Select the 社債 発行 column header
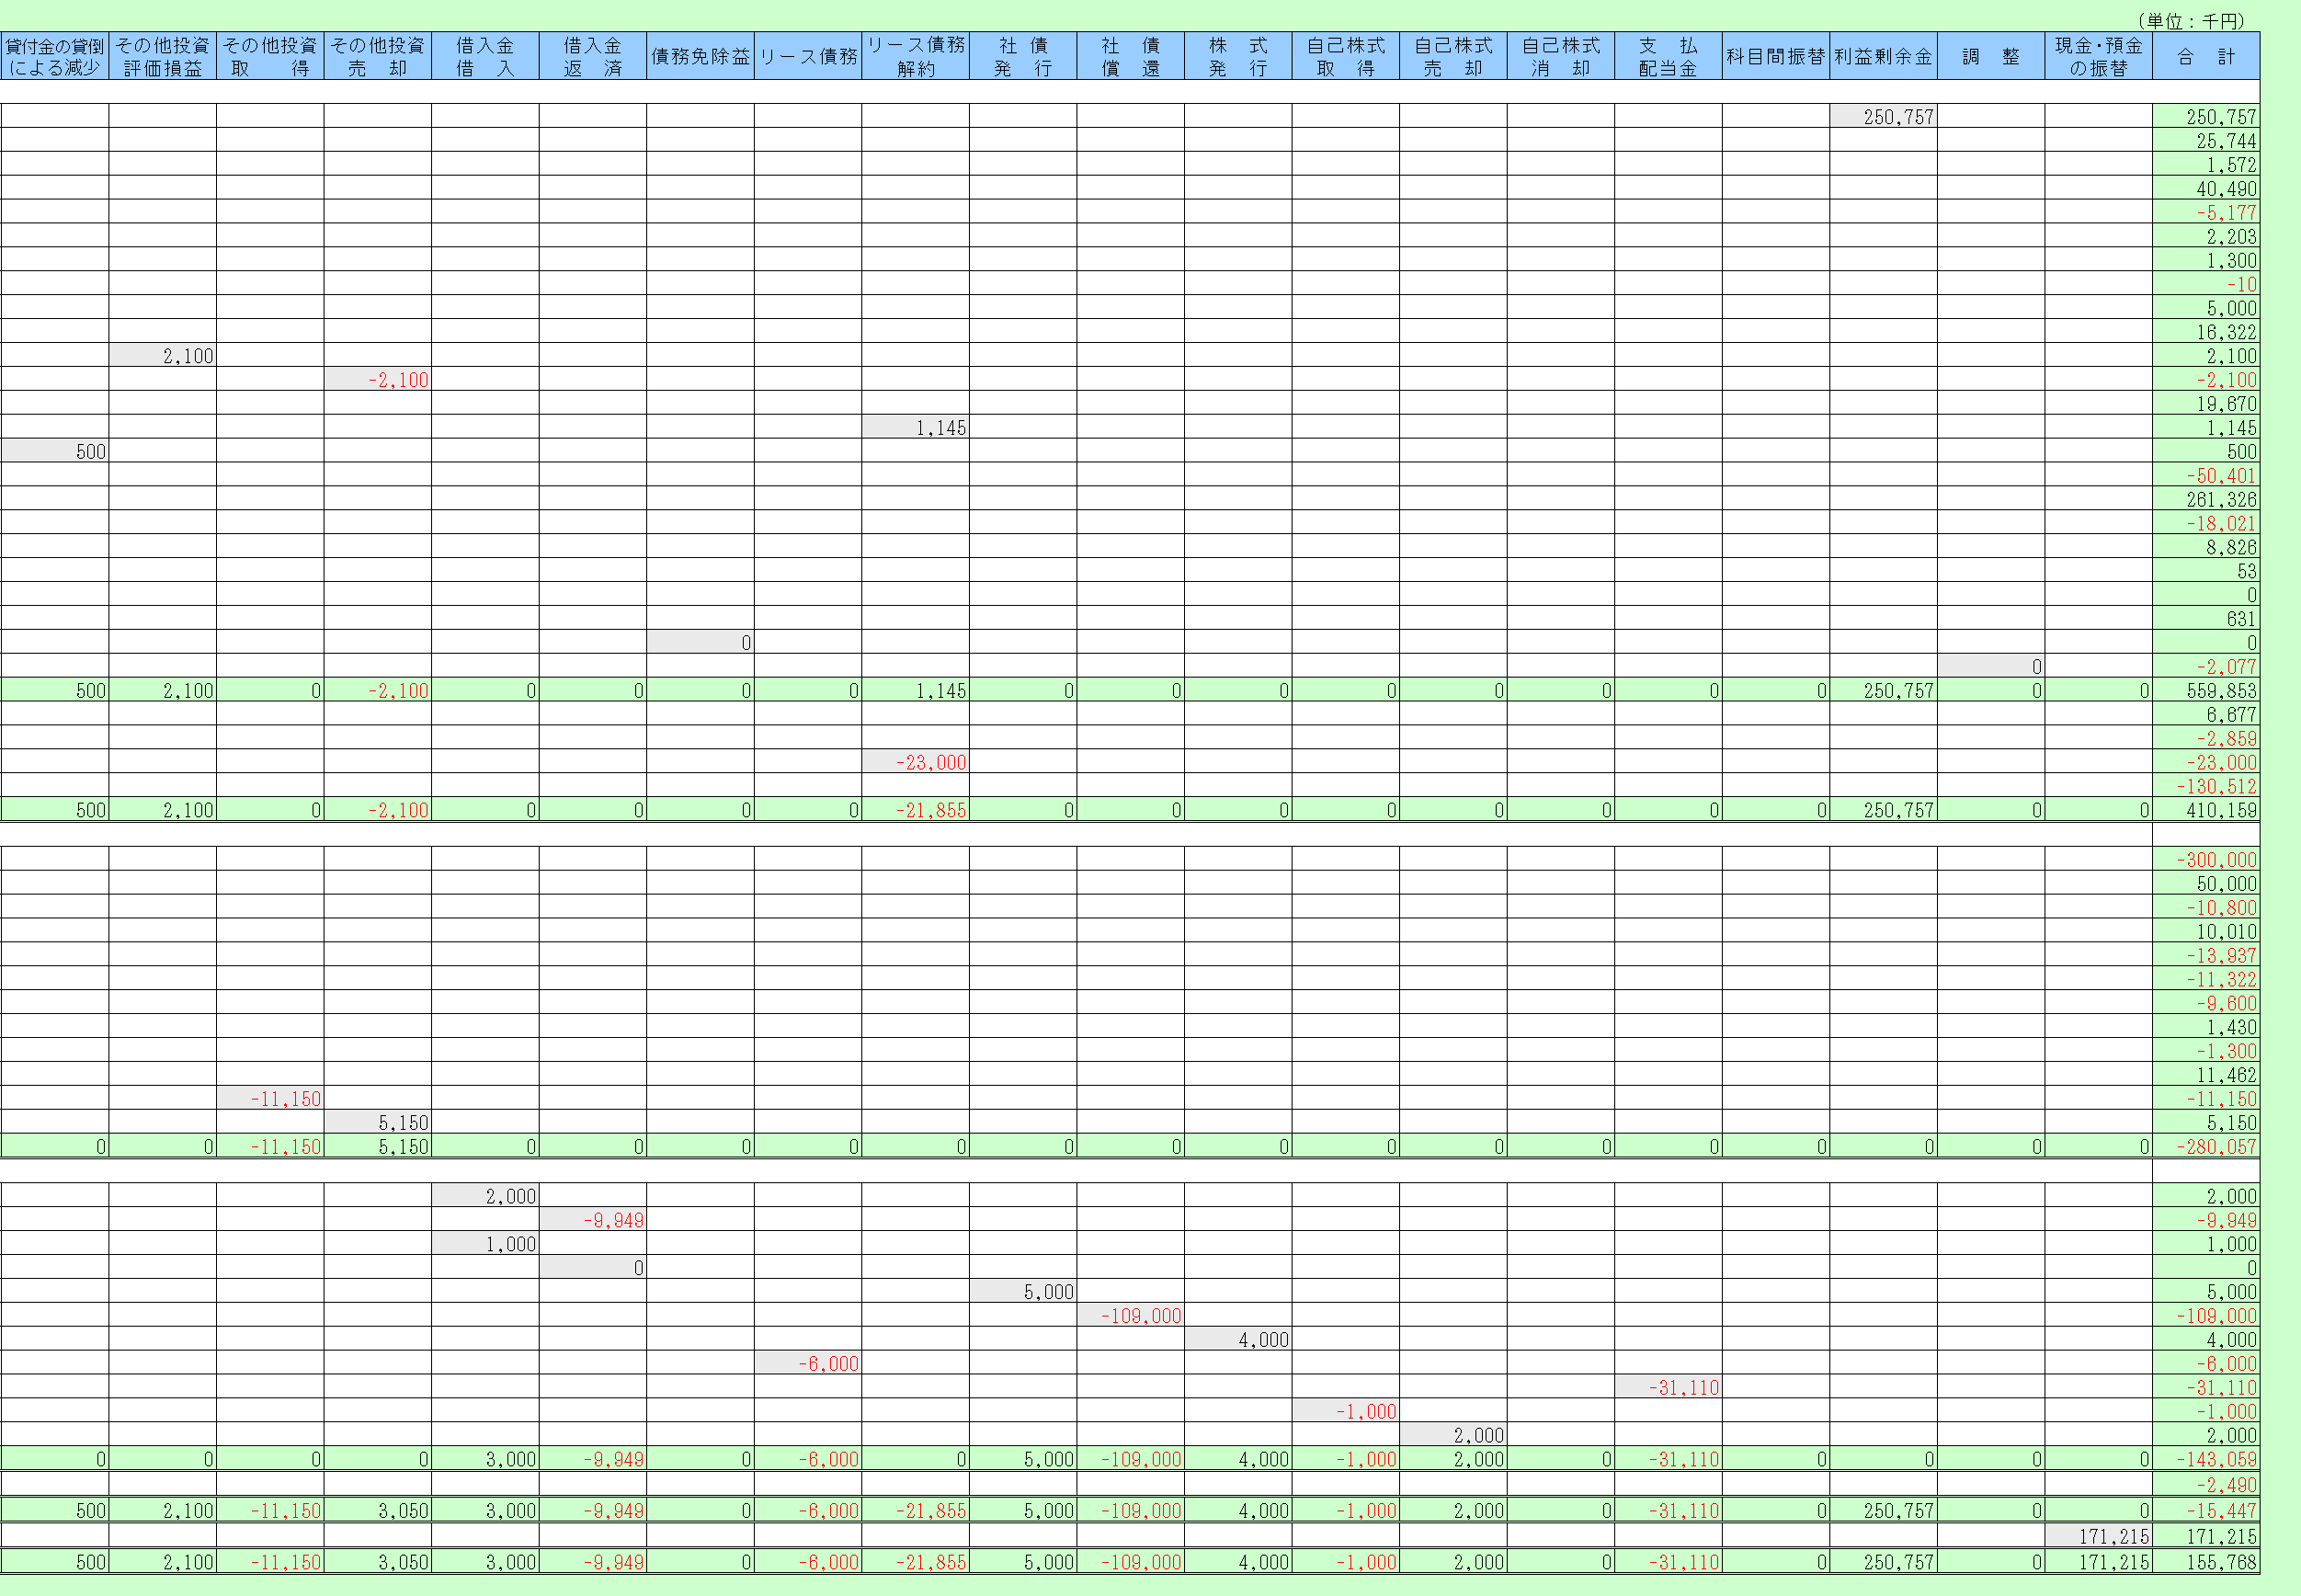The image size is (2301, 1596). click(1022, 56)
